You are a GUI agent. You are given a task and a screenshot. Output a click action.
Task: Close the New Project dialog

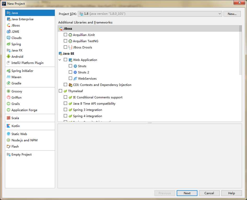[239, 3]
